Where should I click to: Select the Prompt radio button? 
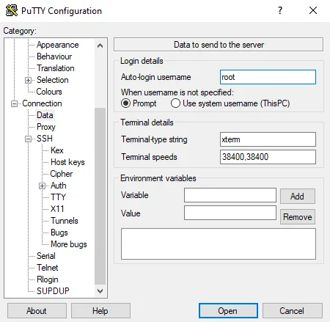click(x=125, y=103)
